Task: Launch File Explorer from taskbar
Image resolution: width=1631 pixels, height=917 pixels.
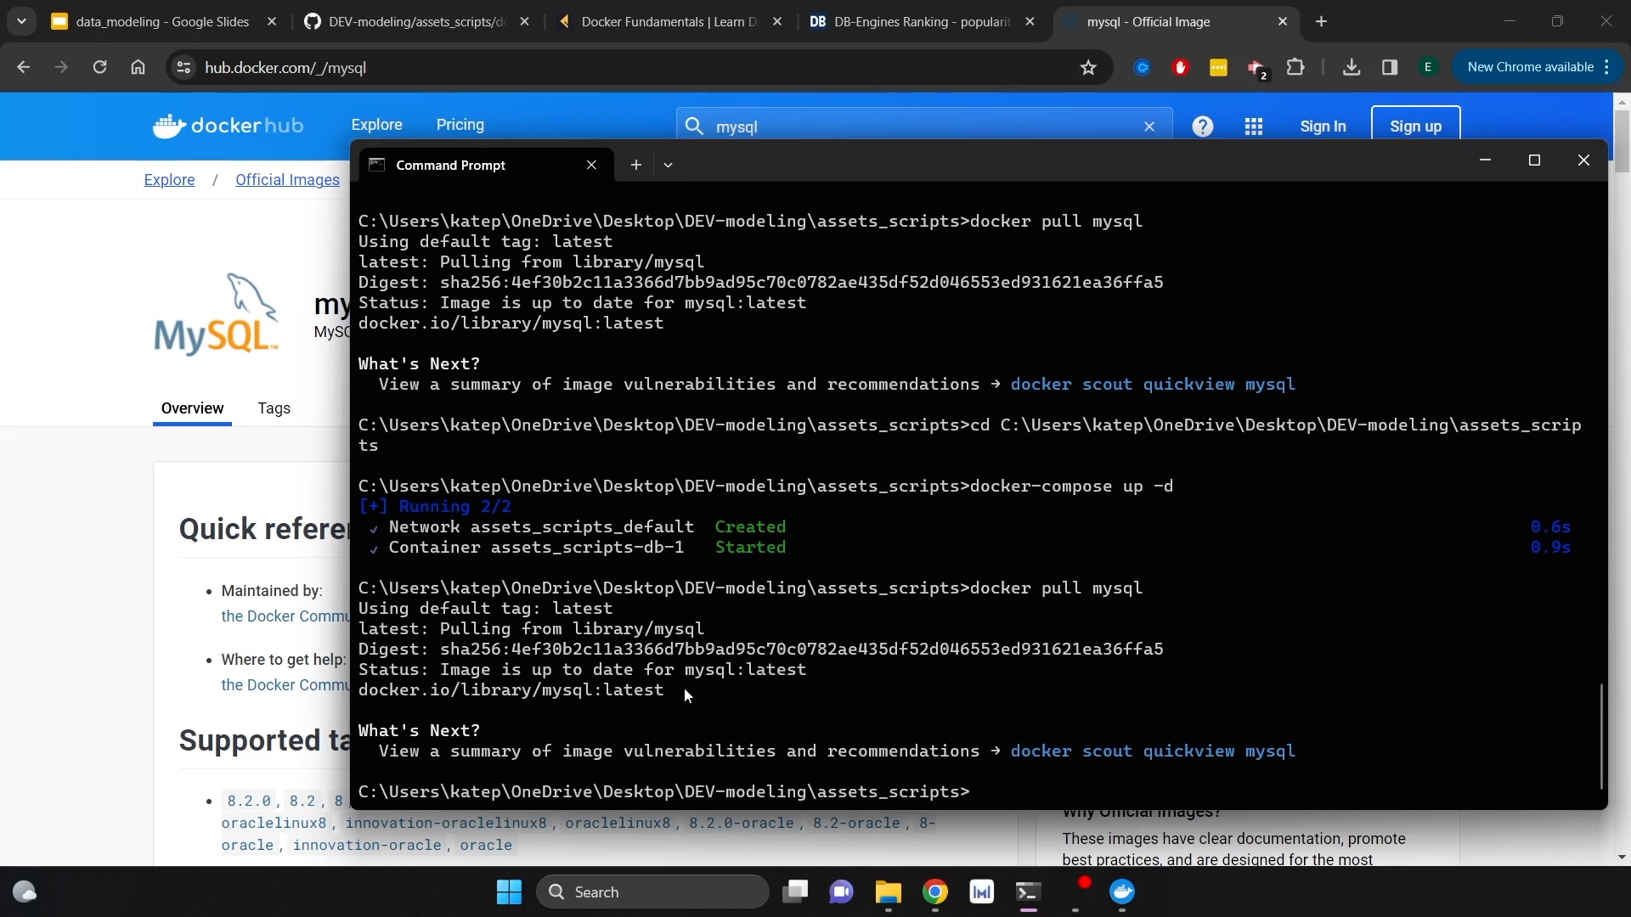Action: pyautogui.click(x=889, y=892)
